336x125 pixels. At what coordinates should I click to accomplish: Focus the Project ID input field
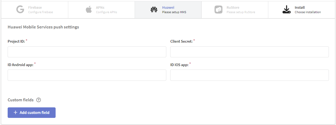87,52
